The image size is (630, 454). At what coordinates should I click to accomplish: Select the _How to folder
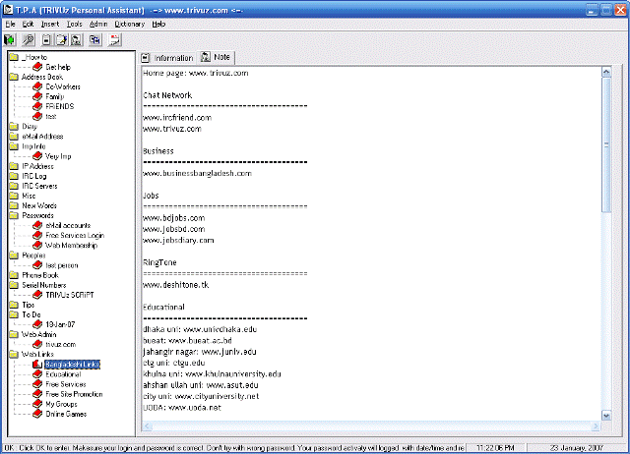pyautogui.click(x=34, y=57)
